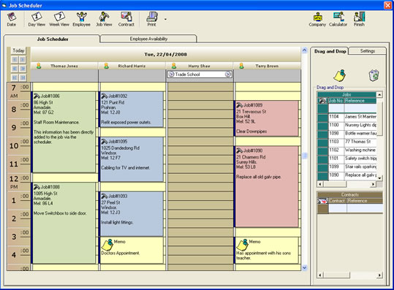The image size is (394, 290).
Task: Click the schedule's bottom scroll-down arrow
Action: pos(304,267)
